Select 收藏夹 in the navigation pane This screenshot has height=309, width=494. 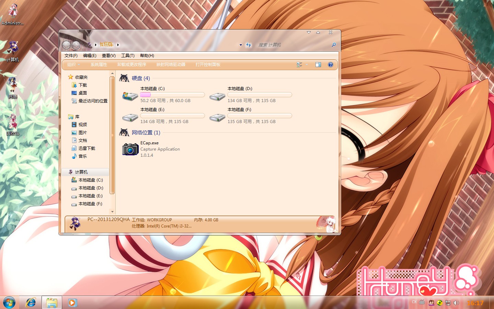[x=81, y=77]
